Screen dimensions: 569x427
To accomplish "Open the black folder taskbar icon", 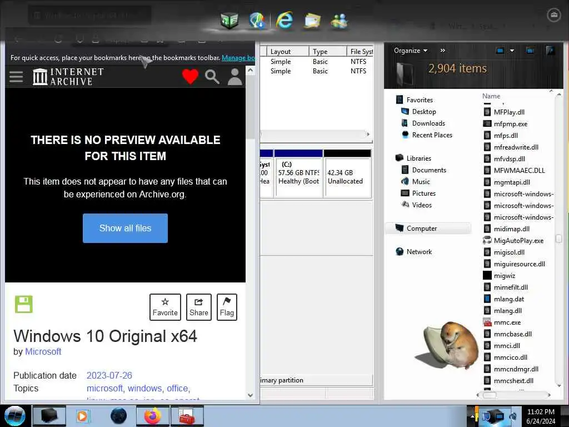I will click(x=49, y=416).
